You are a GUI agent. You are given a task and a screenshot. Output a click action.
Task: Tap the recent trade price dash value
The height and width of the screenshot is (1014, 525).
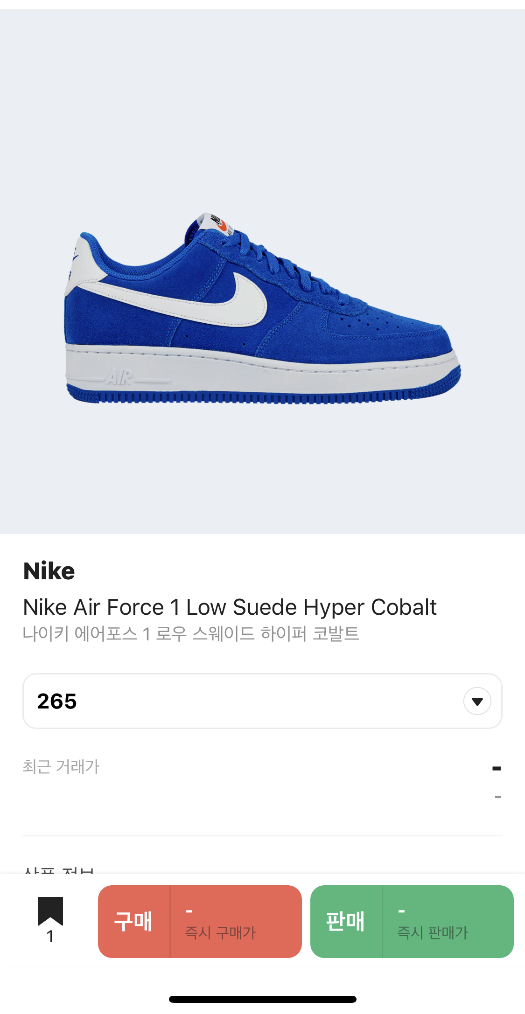[497, 768]
